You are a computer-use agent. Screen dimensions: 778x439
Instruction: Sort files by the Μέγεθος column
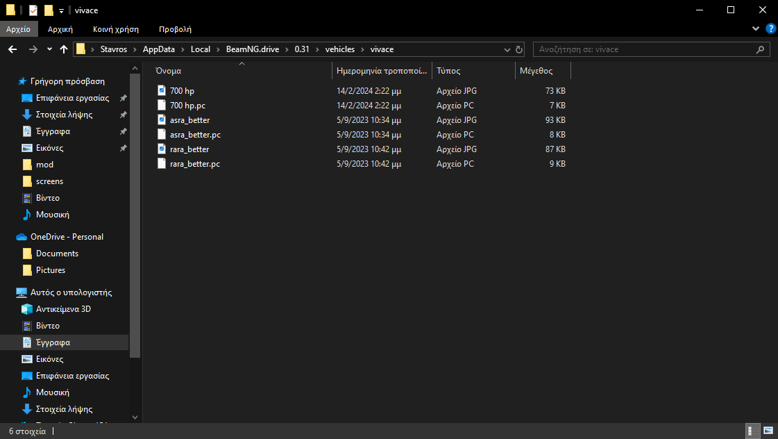[543, 71]
